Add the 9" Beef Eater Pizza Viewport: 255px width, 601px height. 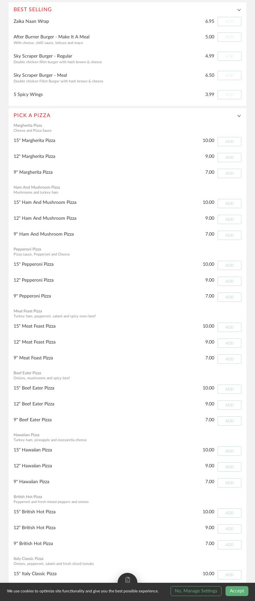229,421
